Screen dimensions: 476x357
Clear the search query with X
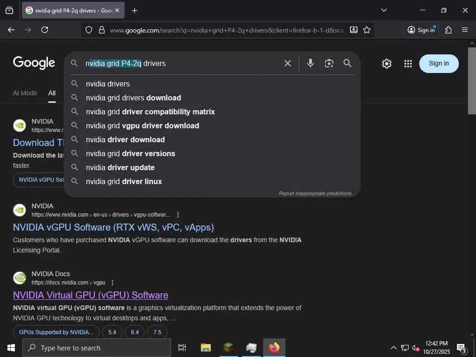[x=287, y=63]
